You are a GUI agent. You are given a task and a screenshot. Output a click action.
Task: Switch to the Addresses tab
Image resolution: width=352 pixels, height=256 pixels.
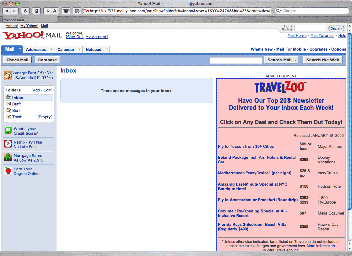point(36,49)
